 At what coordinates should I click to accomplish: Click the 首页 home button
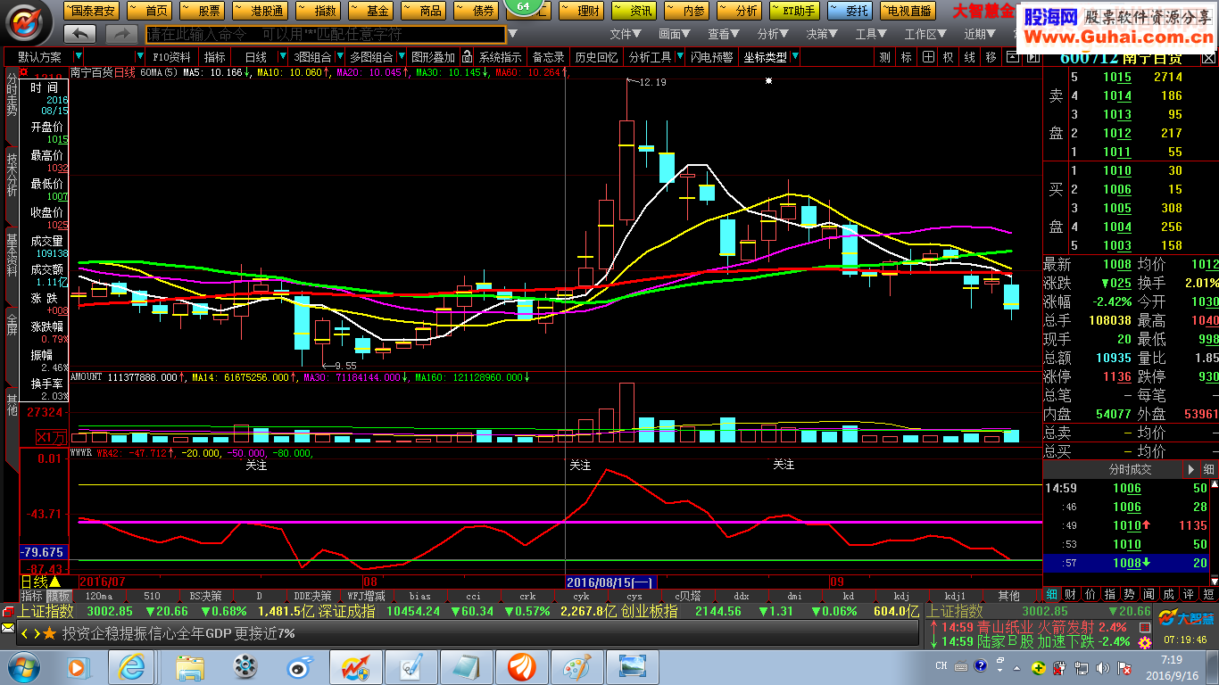coord(150,11)
